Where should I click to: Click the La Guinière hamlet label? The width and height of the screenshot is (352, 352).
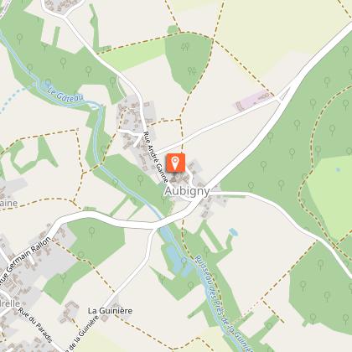pyautogui.click(x=110, y=311)
